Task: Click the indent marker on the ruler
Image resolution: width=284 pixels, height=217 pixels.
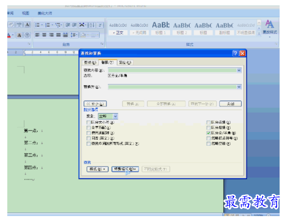Action: [24, 52]
